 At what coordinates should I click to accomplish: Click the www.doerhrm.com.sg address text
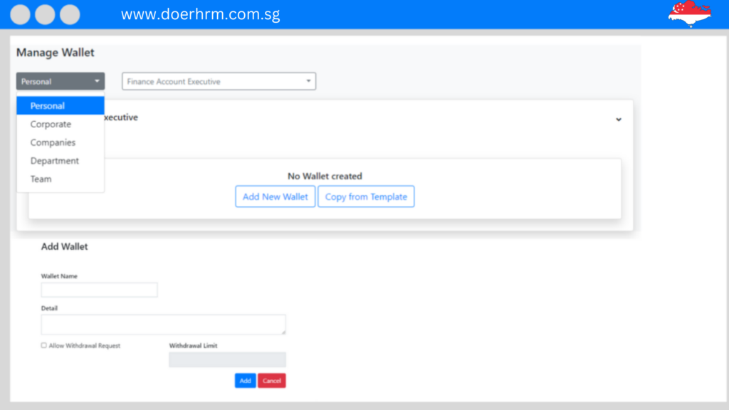[x=200, y=14]
